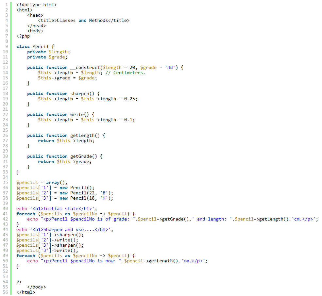The width and height of the screenshot is (322, 296).
Task: Click the __construct function signature
Action: (x=105, y=68)
